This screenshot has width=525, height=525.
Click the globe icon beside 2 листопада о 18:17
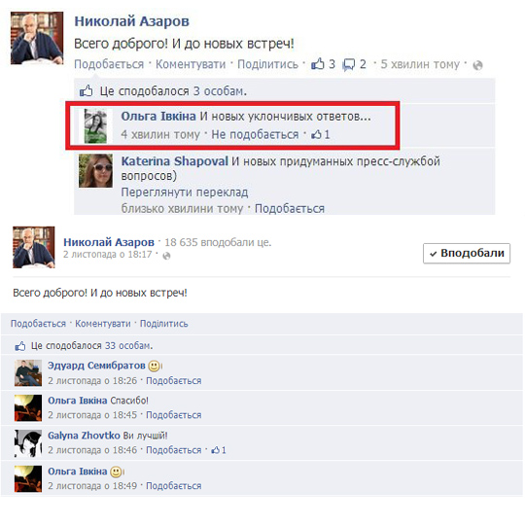click(166, 256)
